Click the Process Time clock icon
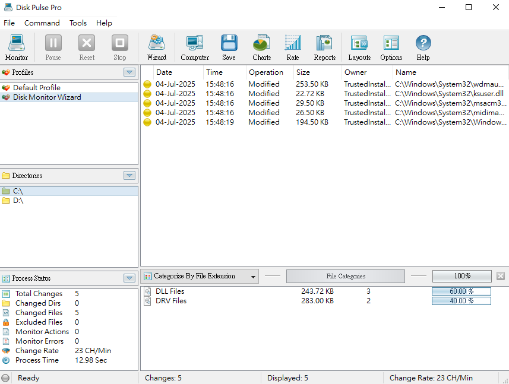509x384 pixels. (x=6, y=360)
